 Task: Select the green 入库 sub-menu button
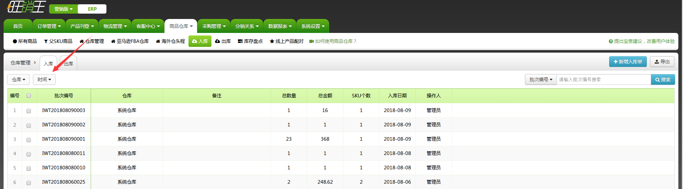[200, 41]
